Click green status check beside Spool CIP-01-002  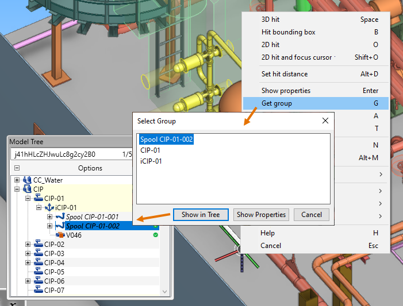pos(155,226)
